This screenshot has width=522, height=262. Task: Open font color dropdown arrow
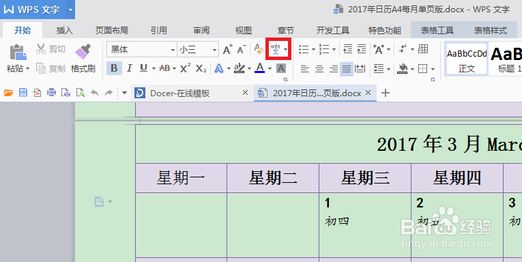click(270, 69)
